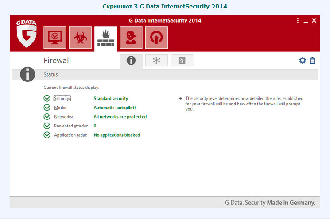Image resolution: width=330 pixels, height=219 pixels.
Task: Close the G Data InternetSecurity window
Action: point(314,20)
